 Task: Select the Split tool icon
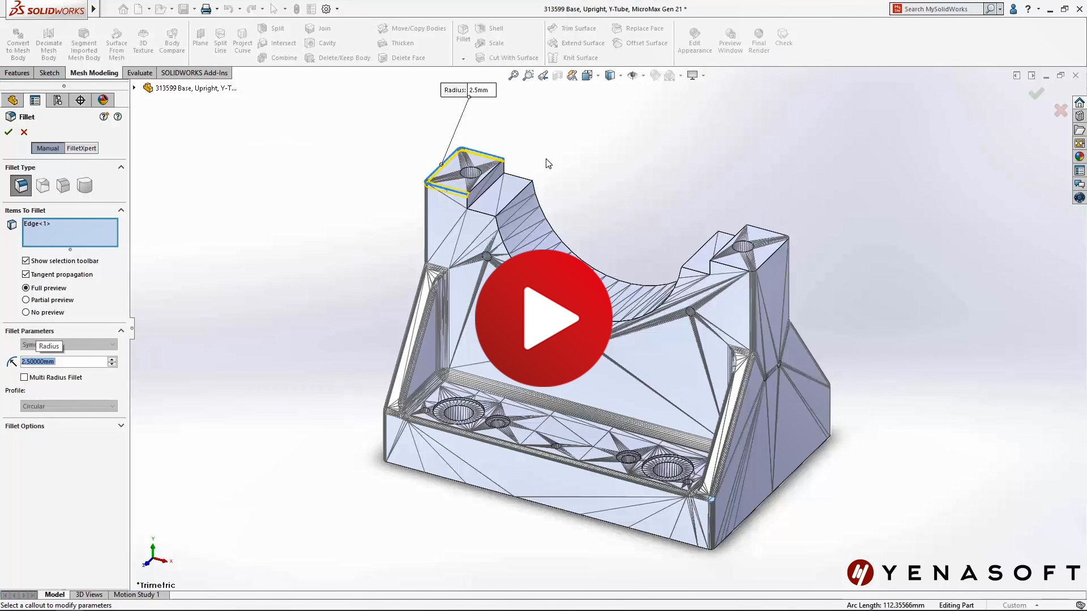point(263,28)
